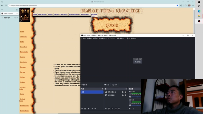The image size is (203, 114).
Task: Expand the Screenshots dropdown in the site nav bar
Action: tap(85, 14)
